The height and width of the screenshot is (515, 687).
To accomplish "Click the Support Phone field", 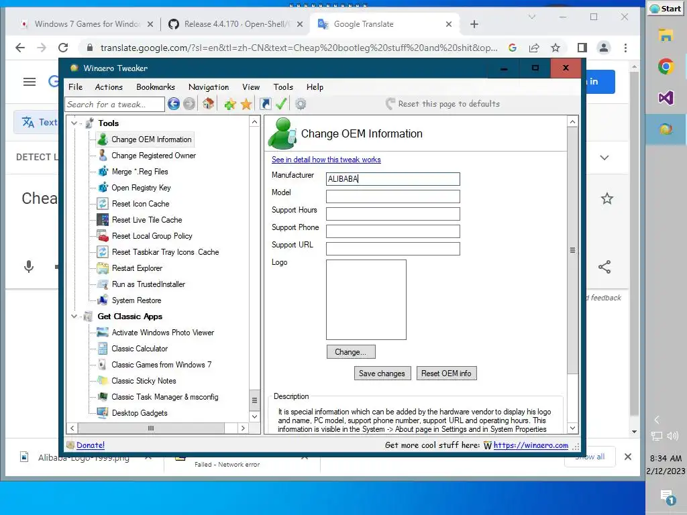I will [393, 231].
